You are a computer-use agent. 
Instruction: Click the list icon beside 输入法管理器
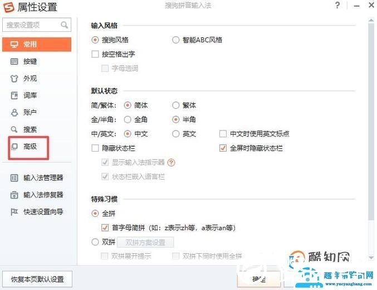14,178
